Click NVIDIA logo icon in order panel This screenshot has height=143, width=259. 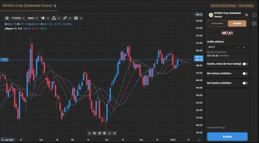pyautogui.click(x=211, y=15)
